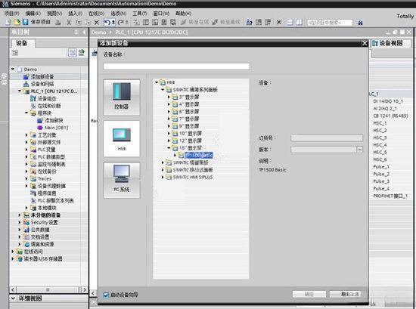The image size is (416, 309).
Task: Open the 窗口(W) menu
Action: coord(161,13)
